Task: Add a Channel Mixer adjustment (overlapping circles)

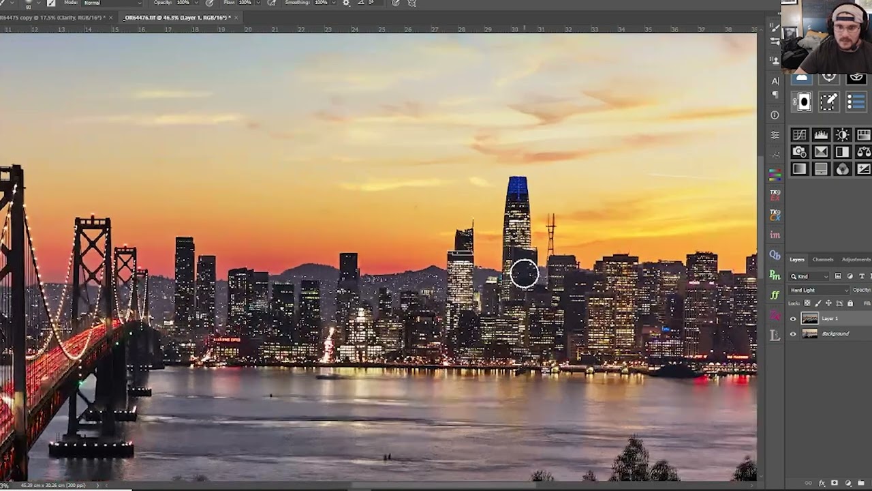Action: click(x=842, y=169)
